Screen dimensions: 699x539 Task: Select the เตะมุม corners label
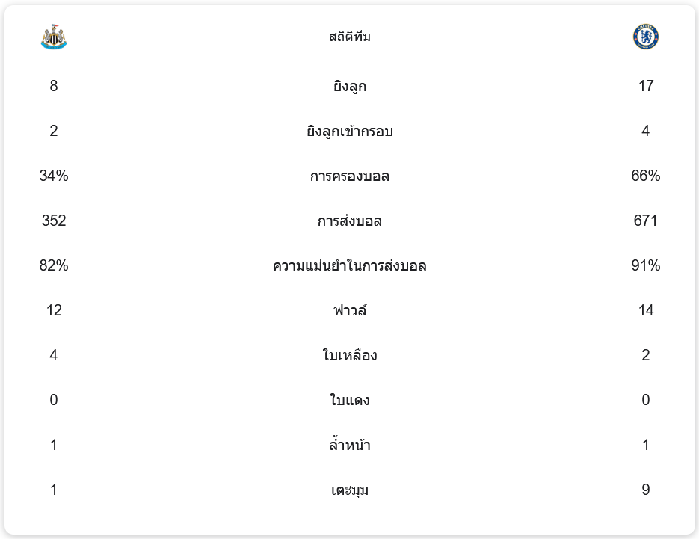tap(350, 490)
